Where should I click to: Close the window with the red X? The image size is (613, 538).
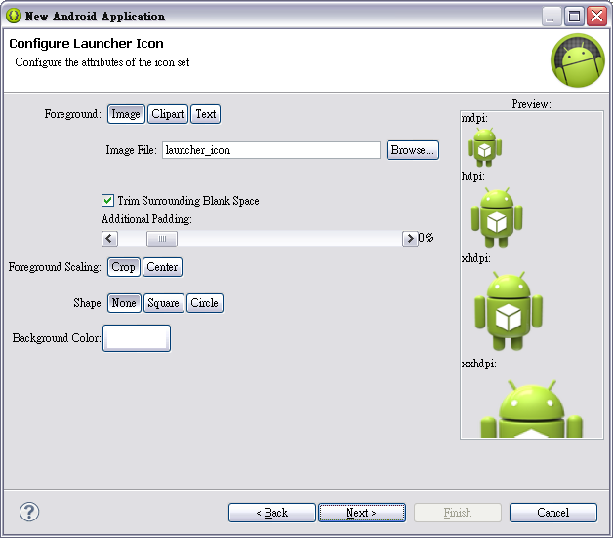click(597, 17)
